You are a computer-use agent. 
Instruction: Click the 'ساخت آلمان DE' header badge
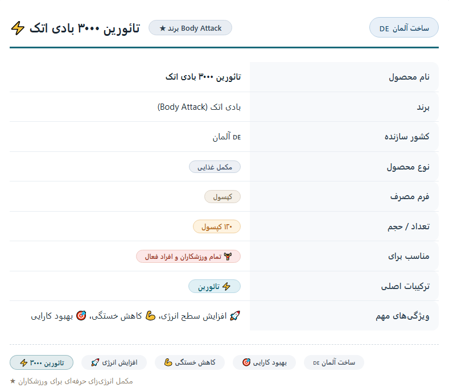403,27
